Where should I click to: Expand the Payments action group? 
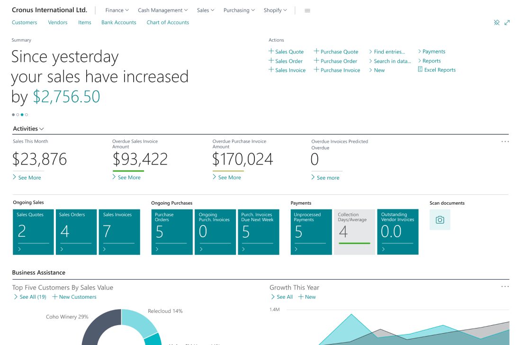[431, 52]
